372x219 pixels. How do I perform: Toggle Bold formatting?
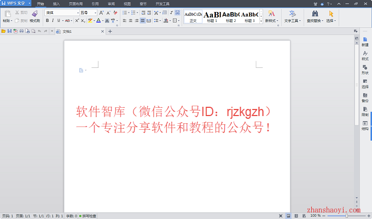pyautogui.click(x=47, y=21)
